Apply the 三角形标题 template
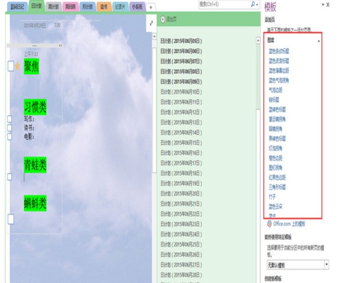The image size is (338, 283). pyautogui.click(x=277, y=187)
